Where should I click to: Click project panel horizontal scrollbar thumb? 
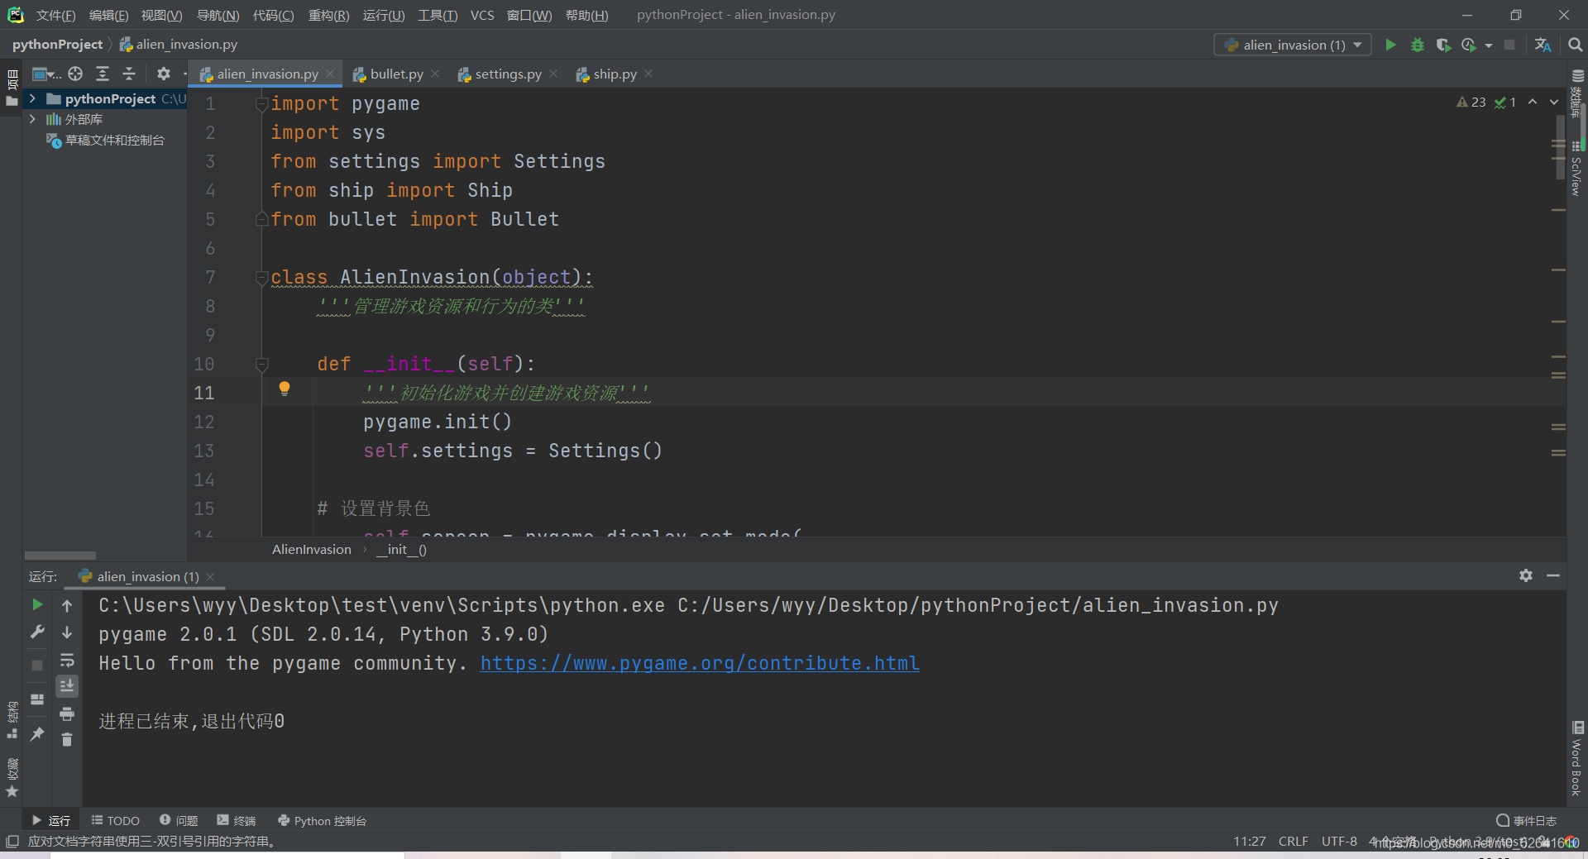point(60,556)
